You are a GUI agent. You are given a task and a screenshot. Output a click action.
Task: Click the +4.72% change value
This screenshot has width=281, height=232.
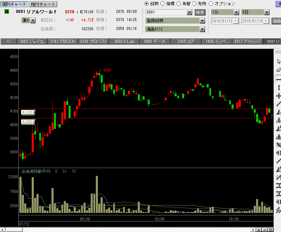(x=87, y=20)
